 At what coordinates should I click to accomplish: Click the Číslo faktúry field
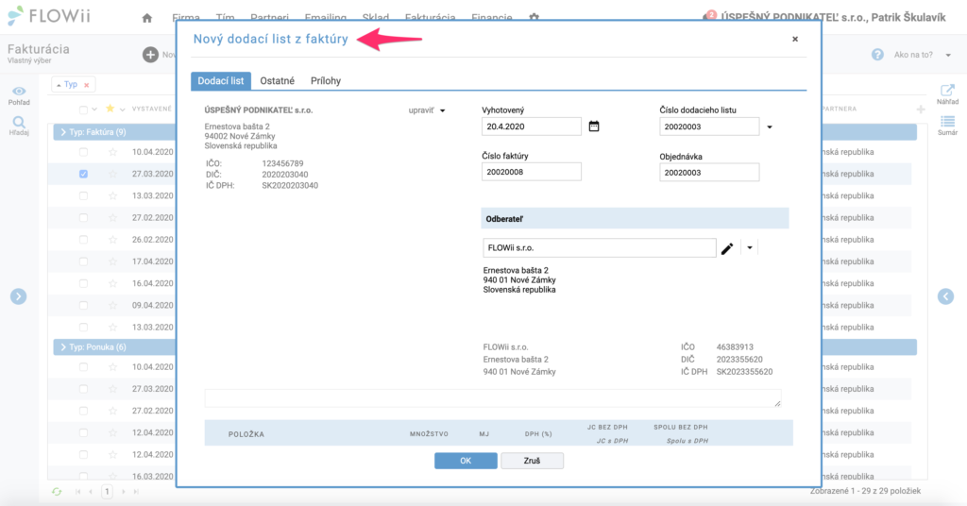pos(531,172)
